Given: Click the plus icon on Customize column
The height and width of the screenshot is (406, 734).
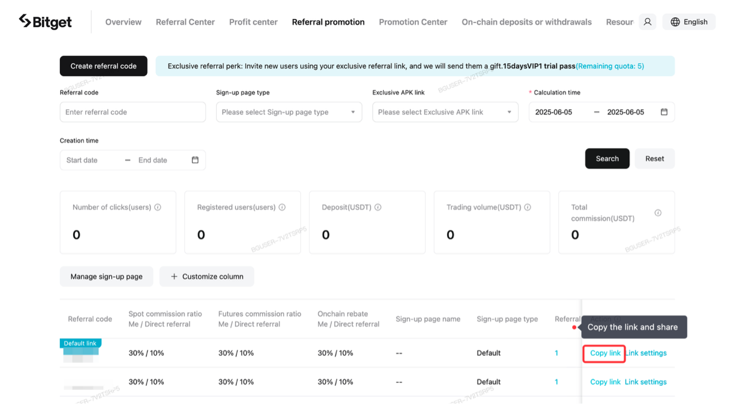Looking at the screenshot, I should click(174, 276).
